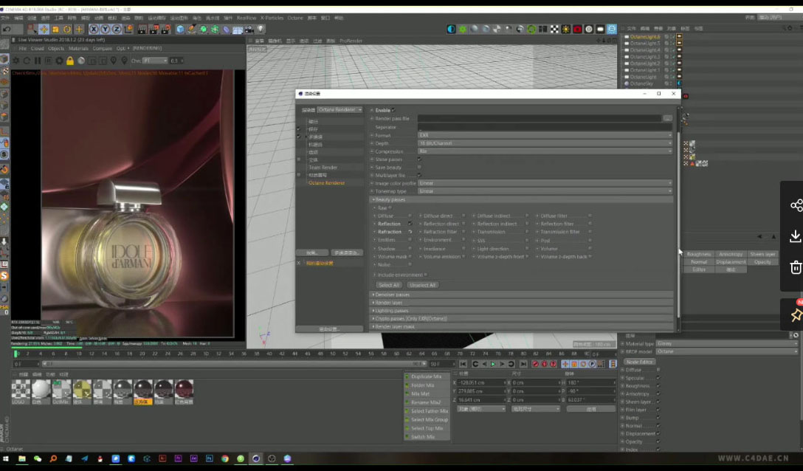Collapse the Beauty passes section
Image resolution: width=803 pixels, height=471 pixels.
521,199
